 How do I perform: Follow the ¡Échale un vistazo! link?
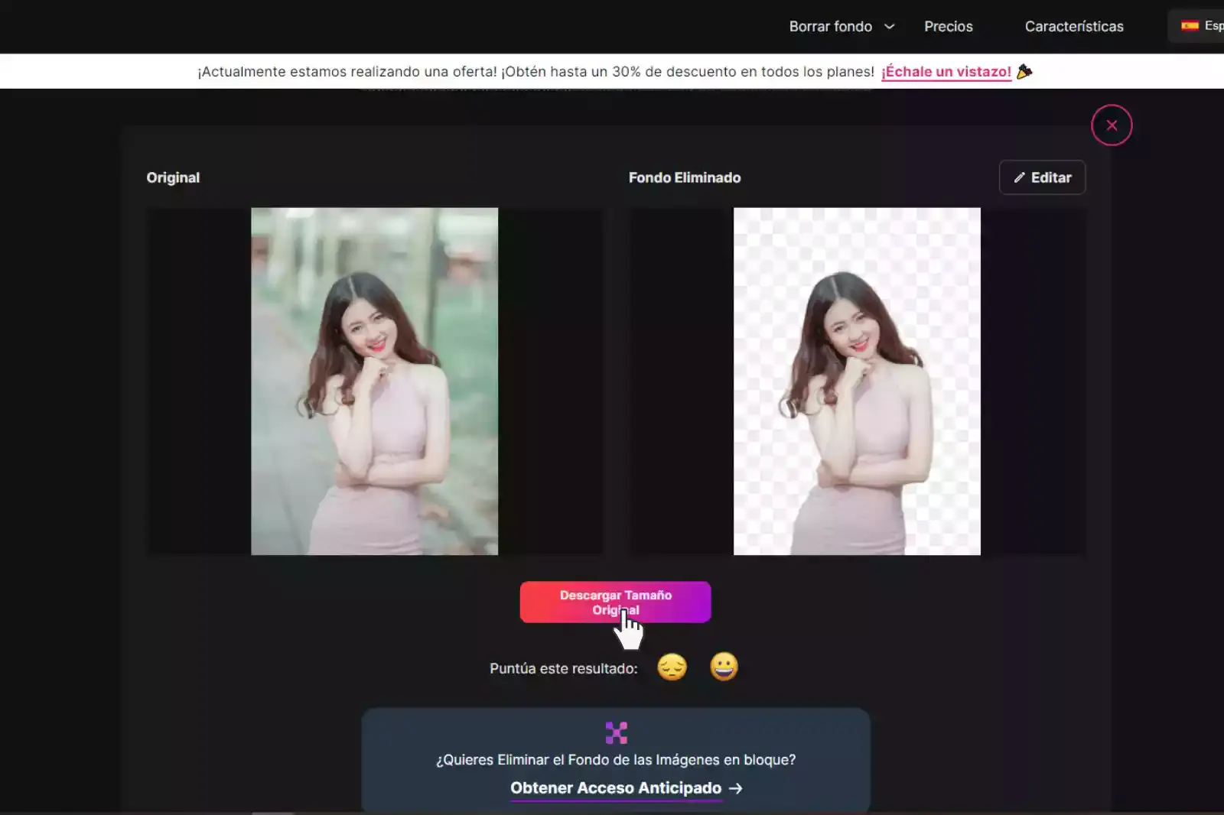[x=946, y=72]
